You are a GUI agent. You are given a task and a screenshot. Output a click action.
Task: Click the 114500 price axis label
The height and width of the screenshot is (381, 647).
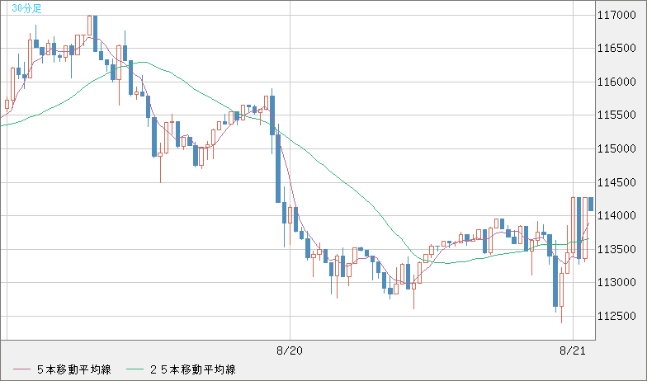click(x=617, y=182)
